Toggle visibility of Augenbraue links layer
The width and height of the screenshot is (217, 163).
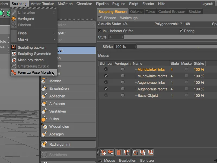point(106,82)
